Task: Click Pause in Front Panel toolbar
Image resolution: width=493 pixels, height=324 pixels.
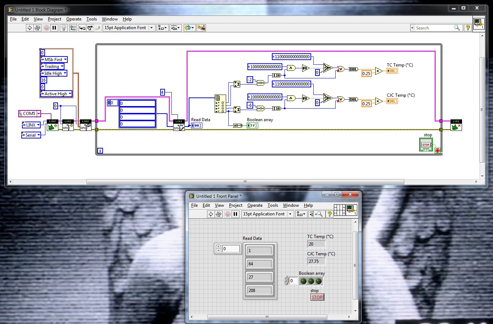Action: click(x=236, y=214)
